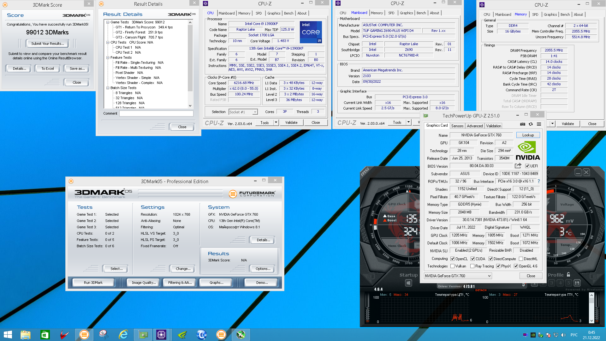Open GPU-Z hamburger menu icon
The image size is (606, 341).
pos(539,124)
